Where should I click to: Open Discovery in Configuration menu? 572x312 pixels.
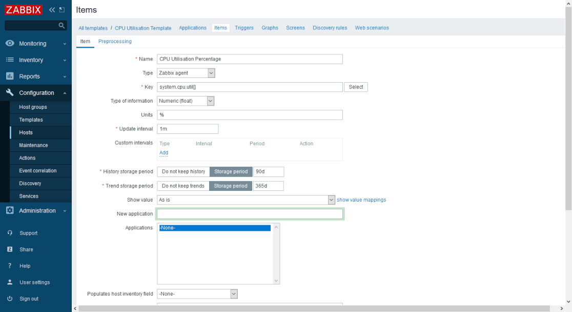(41, 183)
